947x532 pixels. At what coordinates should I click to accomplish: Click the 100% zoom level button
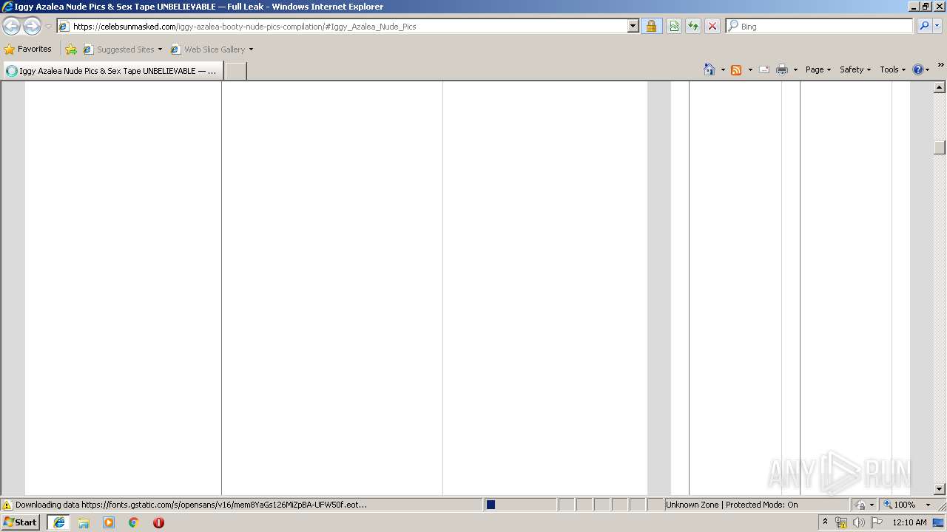click(x=900, y=505)
